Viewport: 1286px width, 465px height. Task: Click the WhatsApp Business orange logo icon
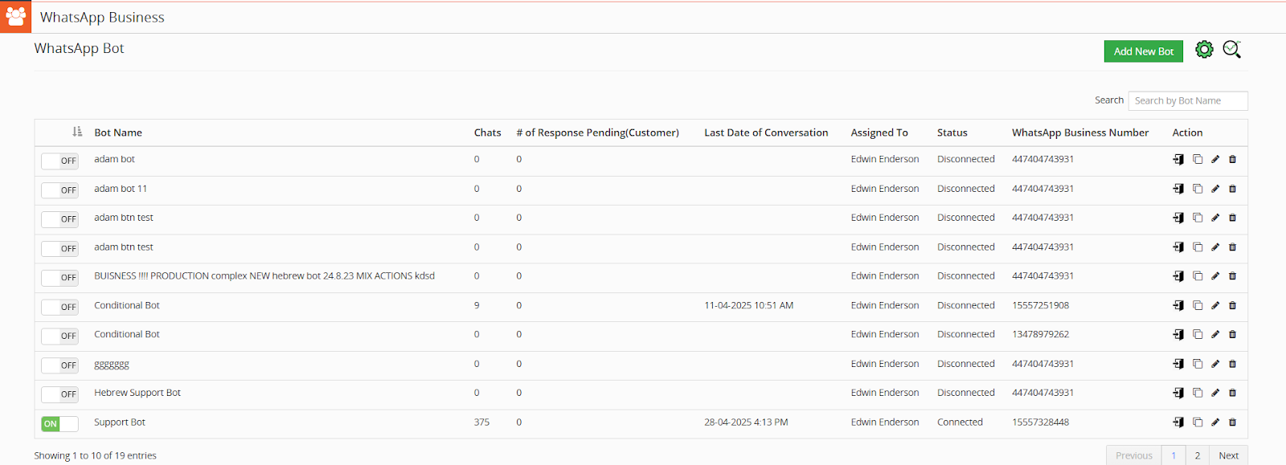[x=15, y=17]
